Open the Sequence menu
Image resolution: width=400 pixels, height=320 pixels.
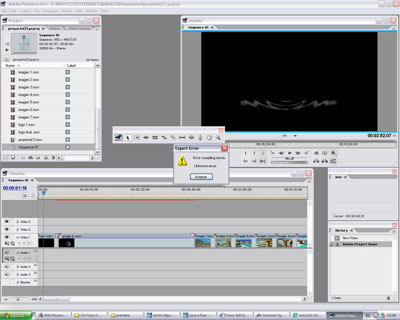click(x=50, y=11)
